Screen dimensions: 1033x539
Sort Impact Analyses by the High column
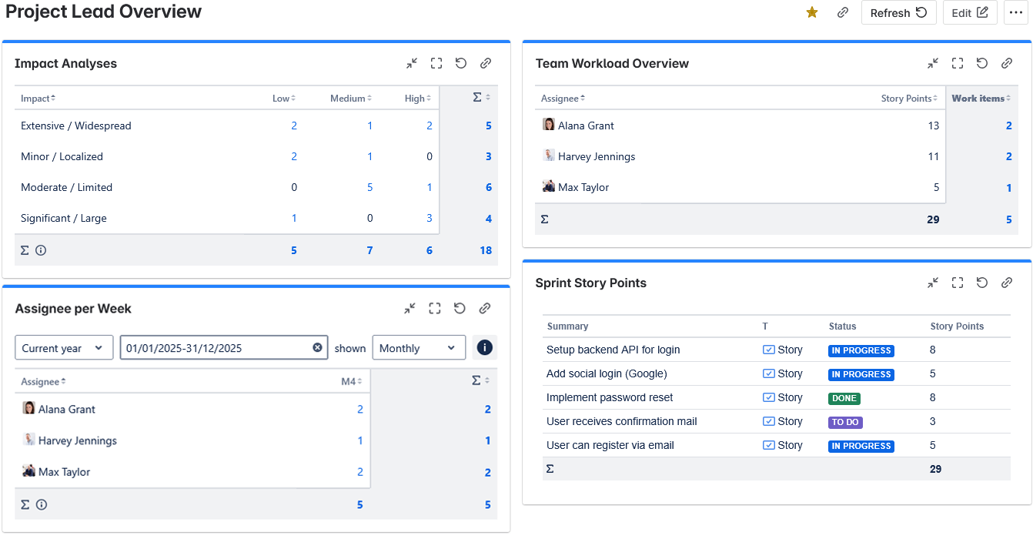point(418,99)
